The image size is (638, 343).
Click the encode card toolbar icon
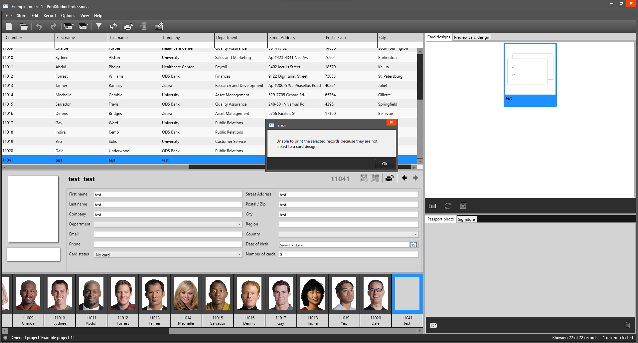(x=144, y=26)
